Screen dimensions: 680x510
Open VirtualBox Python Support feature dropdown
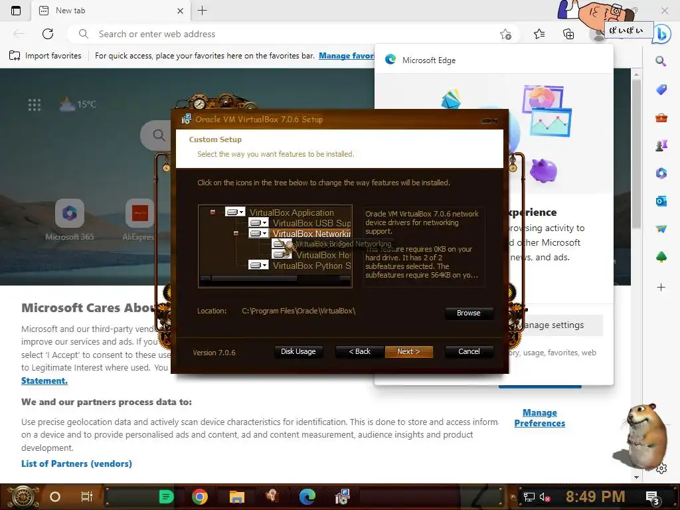tap(258, 265)
